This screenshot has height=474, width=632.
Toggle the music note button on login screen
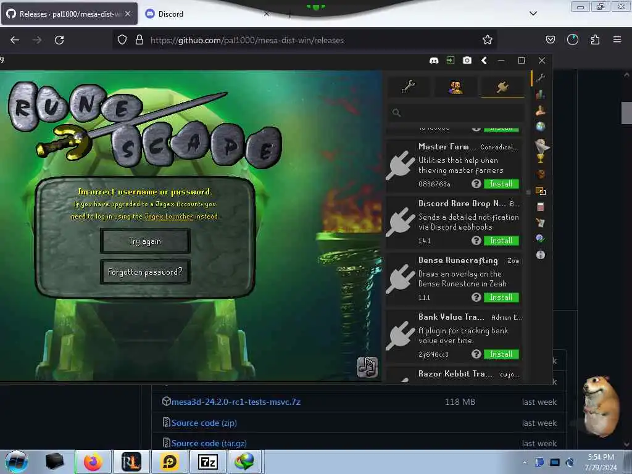click(x=368, y=367)
